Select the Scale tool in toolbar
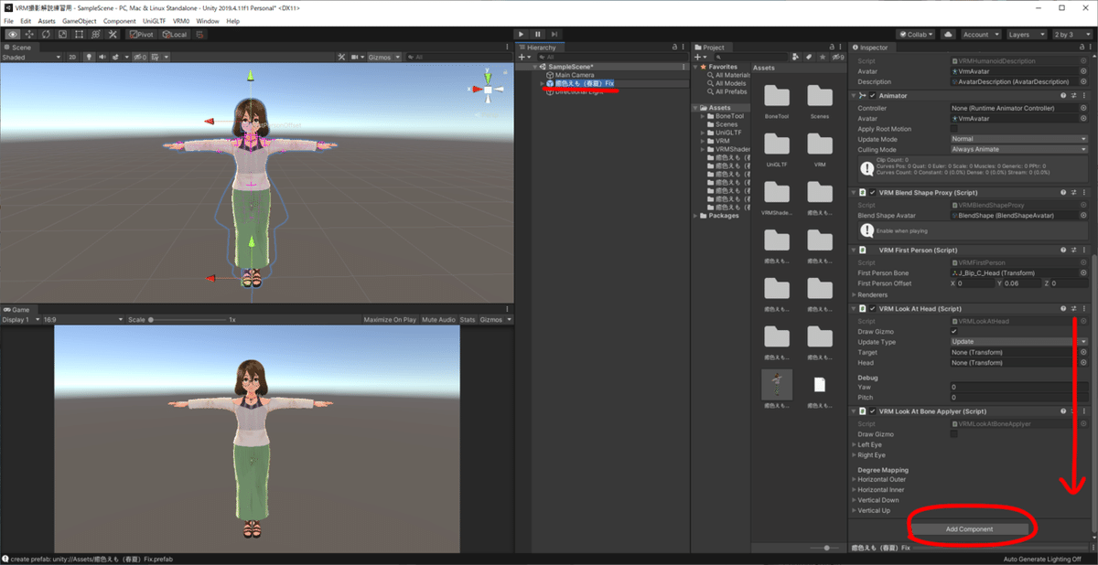 pyautogui.click(x=62, y=34)
